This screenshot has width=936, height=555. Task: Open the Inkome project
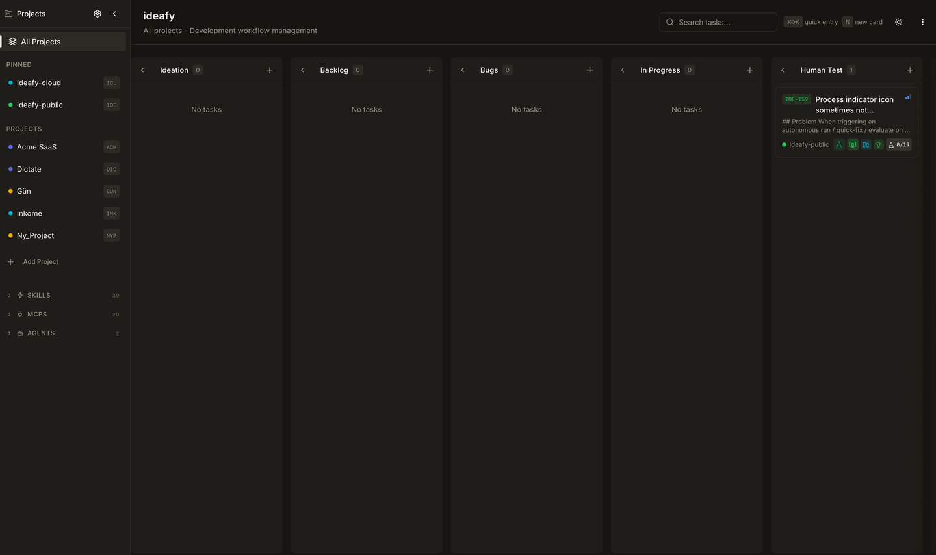pyautogui.click(x=63, y=214)
